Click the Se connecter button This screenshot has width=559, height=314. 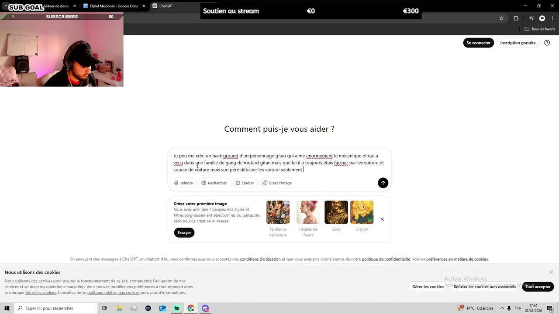click(478, 43)
